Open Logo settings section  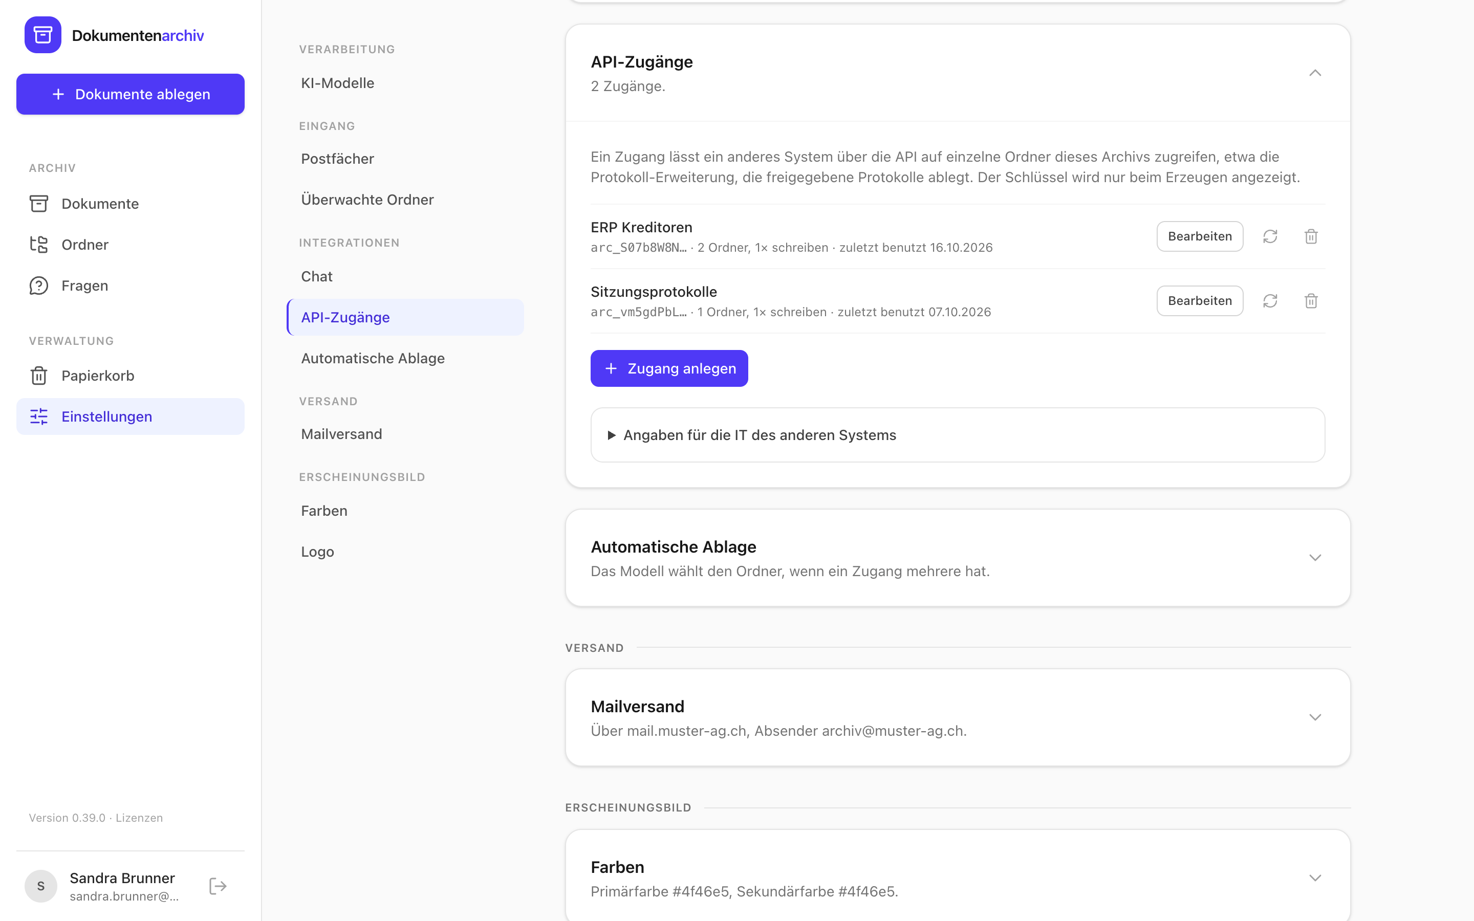[x=405, y=552]
